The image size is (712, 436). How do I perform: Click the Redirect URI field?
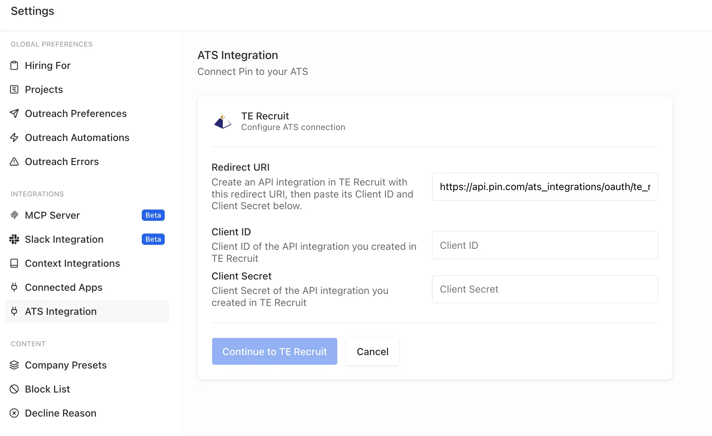[x=545, y=187]
